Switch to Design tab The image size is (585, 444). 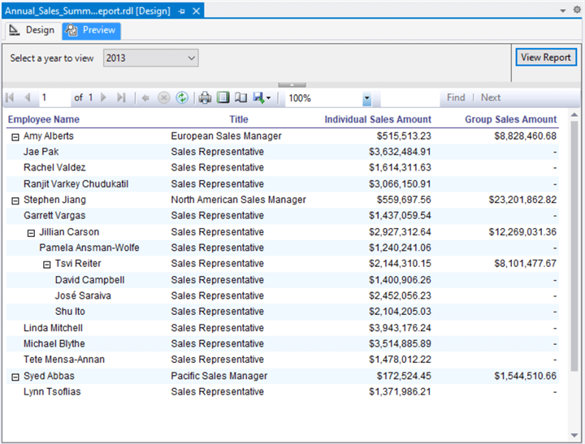click(x=32, y=30)
